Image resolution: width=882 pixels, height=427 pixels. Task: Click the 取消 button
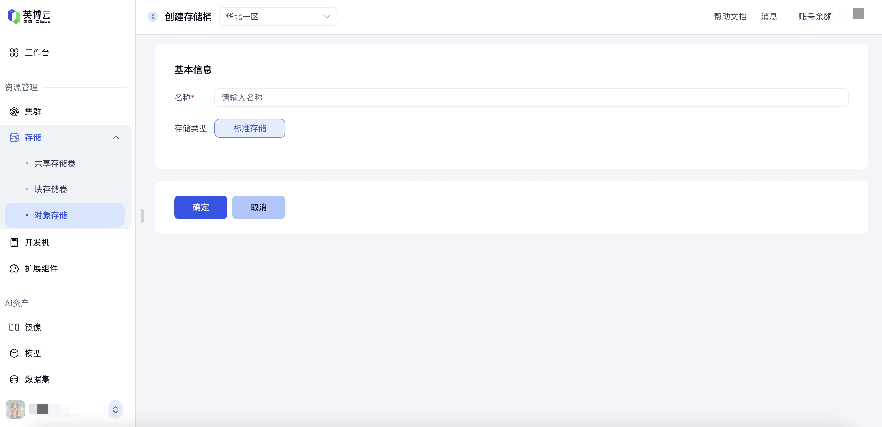click(258, 207)
